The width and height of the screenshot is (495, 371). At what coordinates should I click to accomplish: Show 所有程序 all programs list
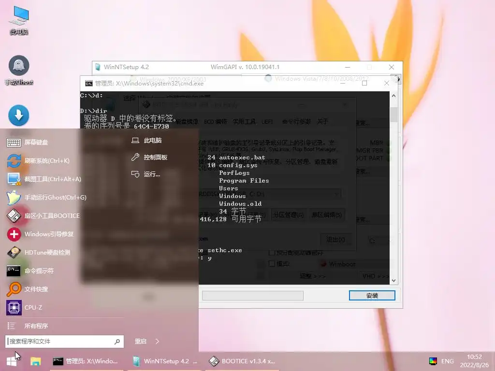[x=27, y=326]
